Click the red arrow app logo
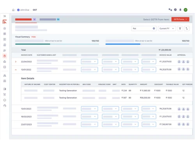Viewport: 195px width, 146px height. pyautogui.click(x=5, y=22)
